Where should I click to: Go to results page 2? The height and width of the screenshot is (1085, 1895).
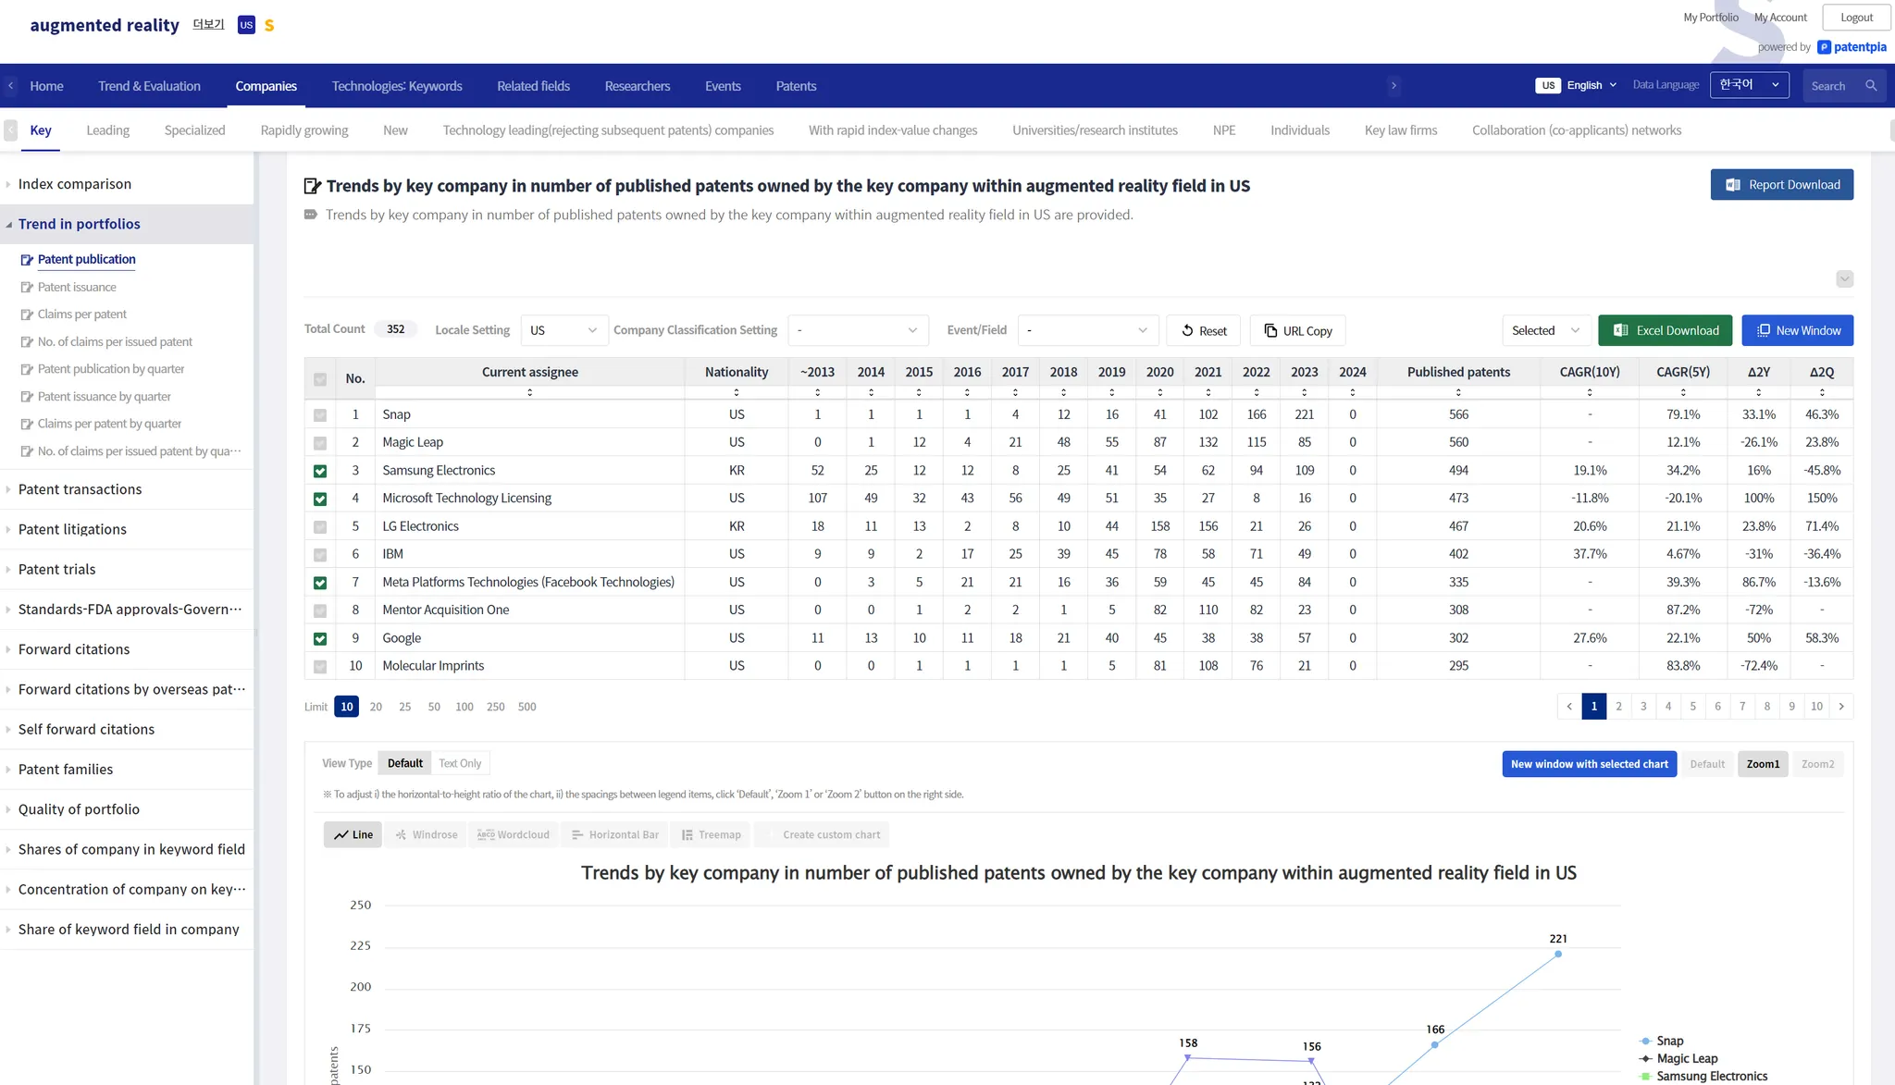point(1618,707)
